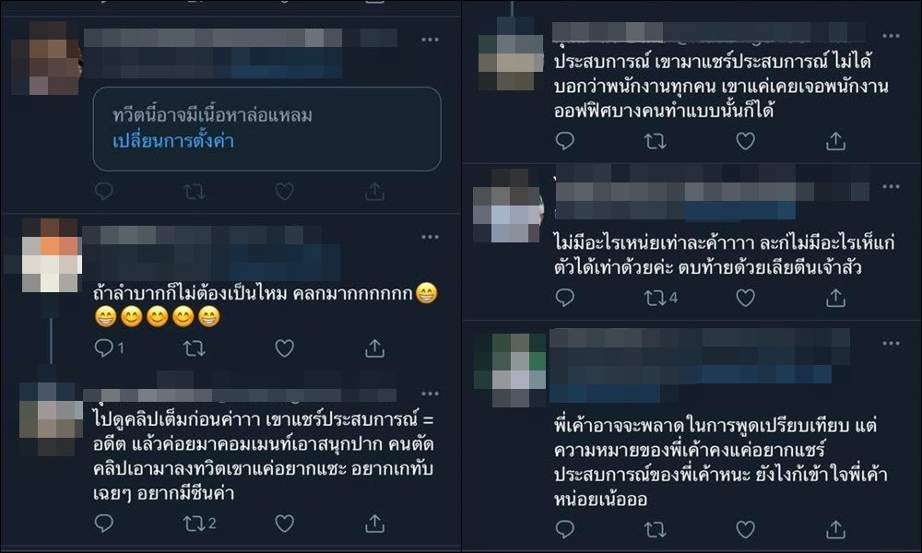Like the tweet mentioning เลียตีนเจ้าสัว
The image size is (922, 553).
pos(746,298)
